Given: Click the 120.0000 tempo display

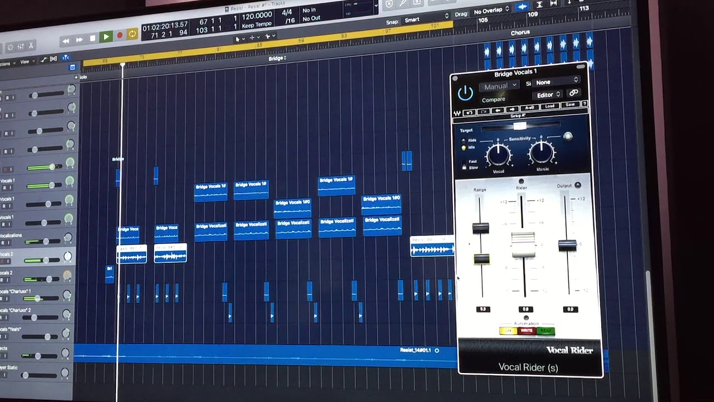Looking at the screenshot, I should (257, 16).
